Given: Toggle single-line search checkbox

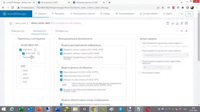Looking at the screenshot, I should tap(61, 76).
